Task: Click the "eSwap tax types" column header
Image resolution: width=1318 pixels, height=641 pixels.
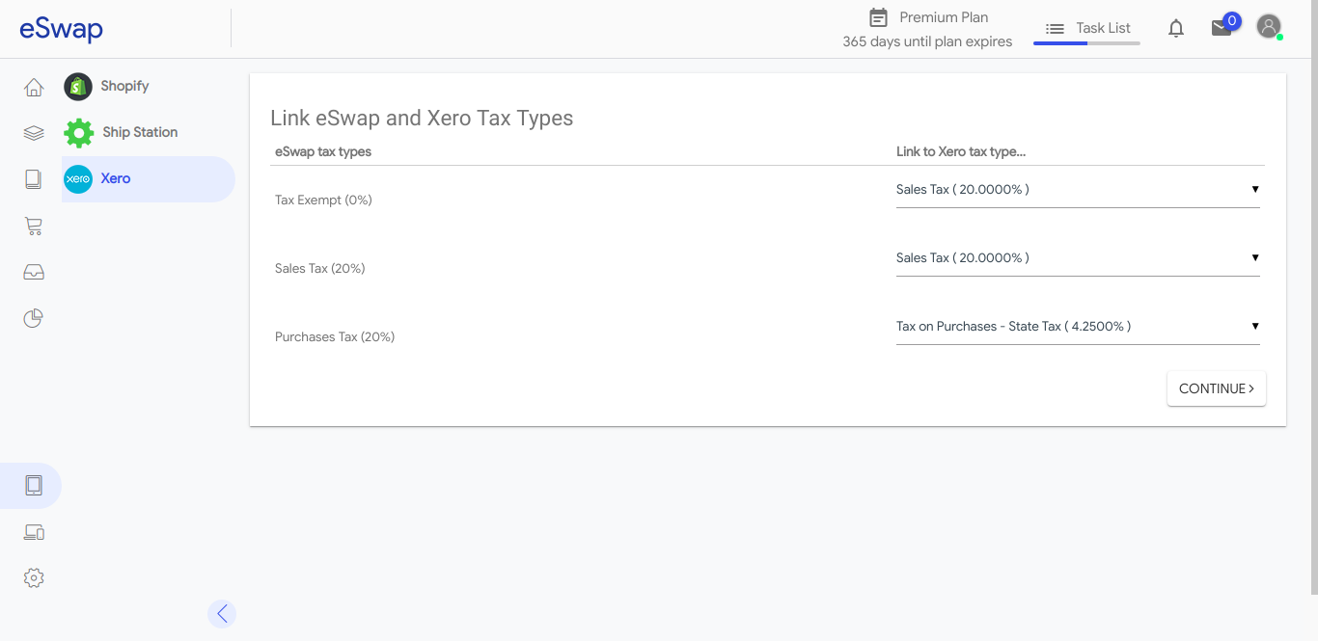Action: [323, 152]
